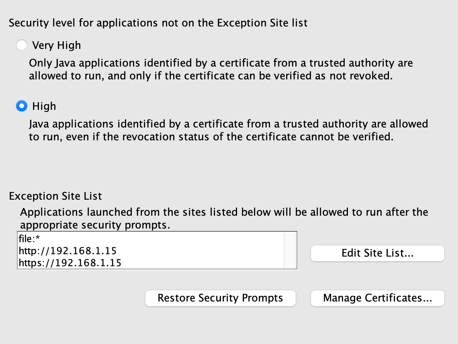This screenshot has height=344, width=458.
Task: Click Restore Security Prompts button
Action: 221,298
